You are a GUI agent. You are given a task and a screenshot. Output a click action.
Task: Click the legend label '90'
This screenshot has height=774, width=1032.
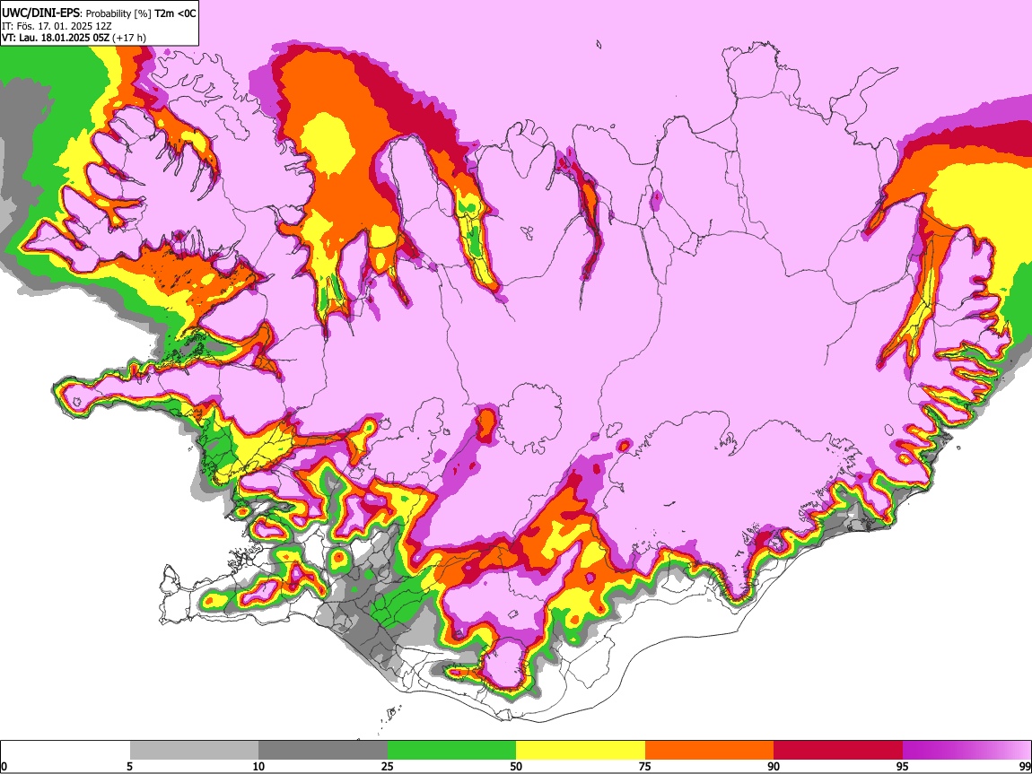tap(774, 766)
